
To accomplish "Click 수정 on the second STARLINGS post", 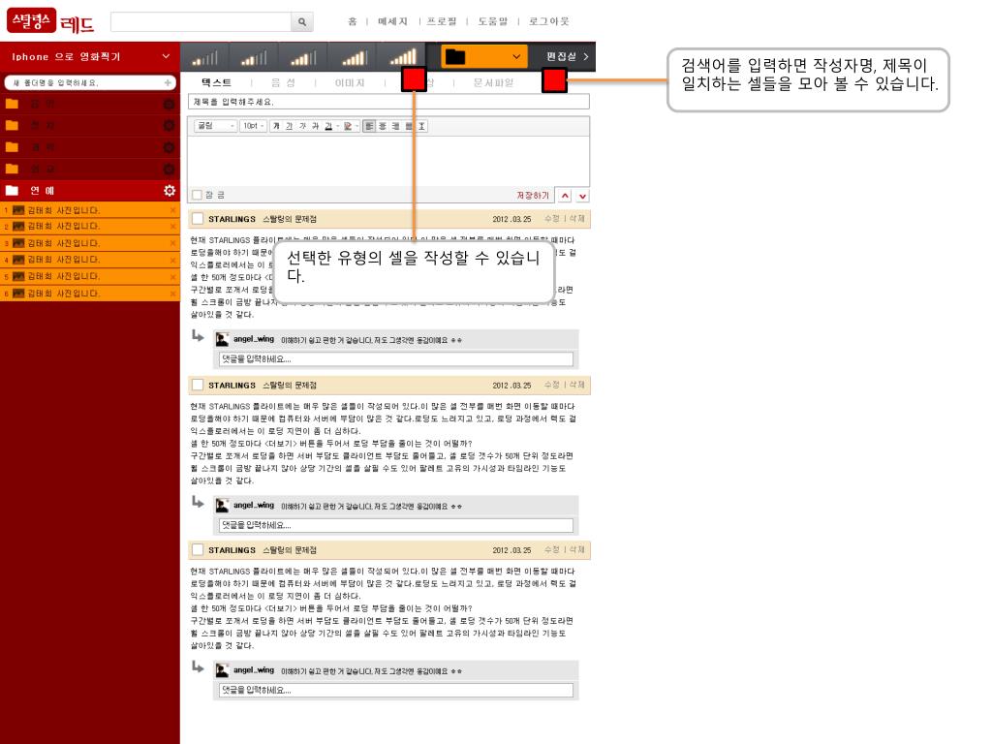I will point(551,385).
